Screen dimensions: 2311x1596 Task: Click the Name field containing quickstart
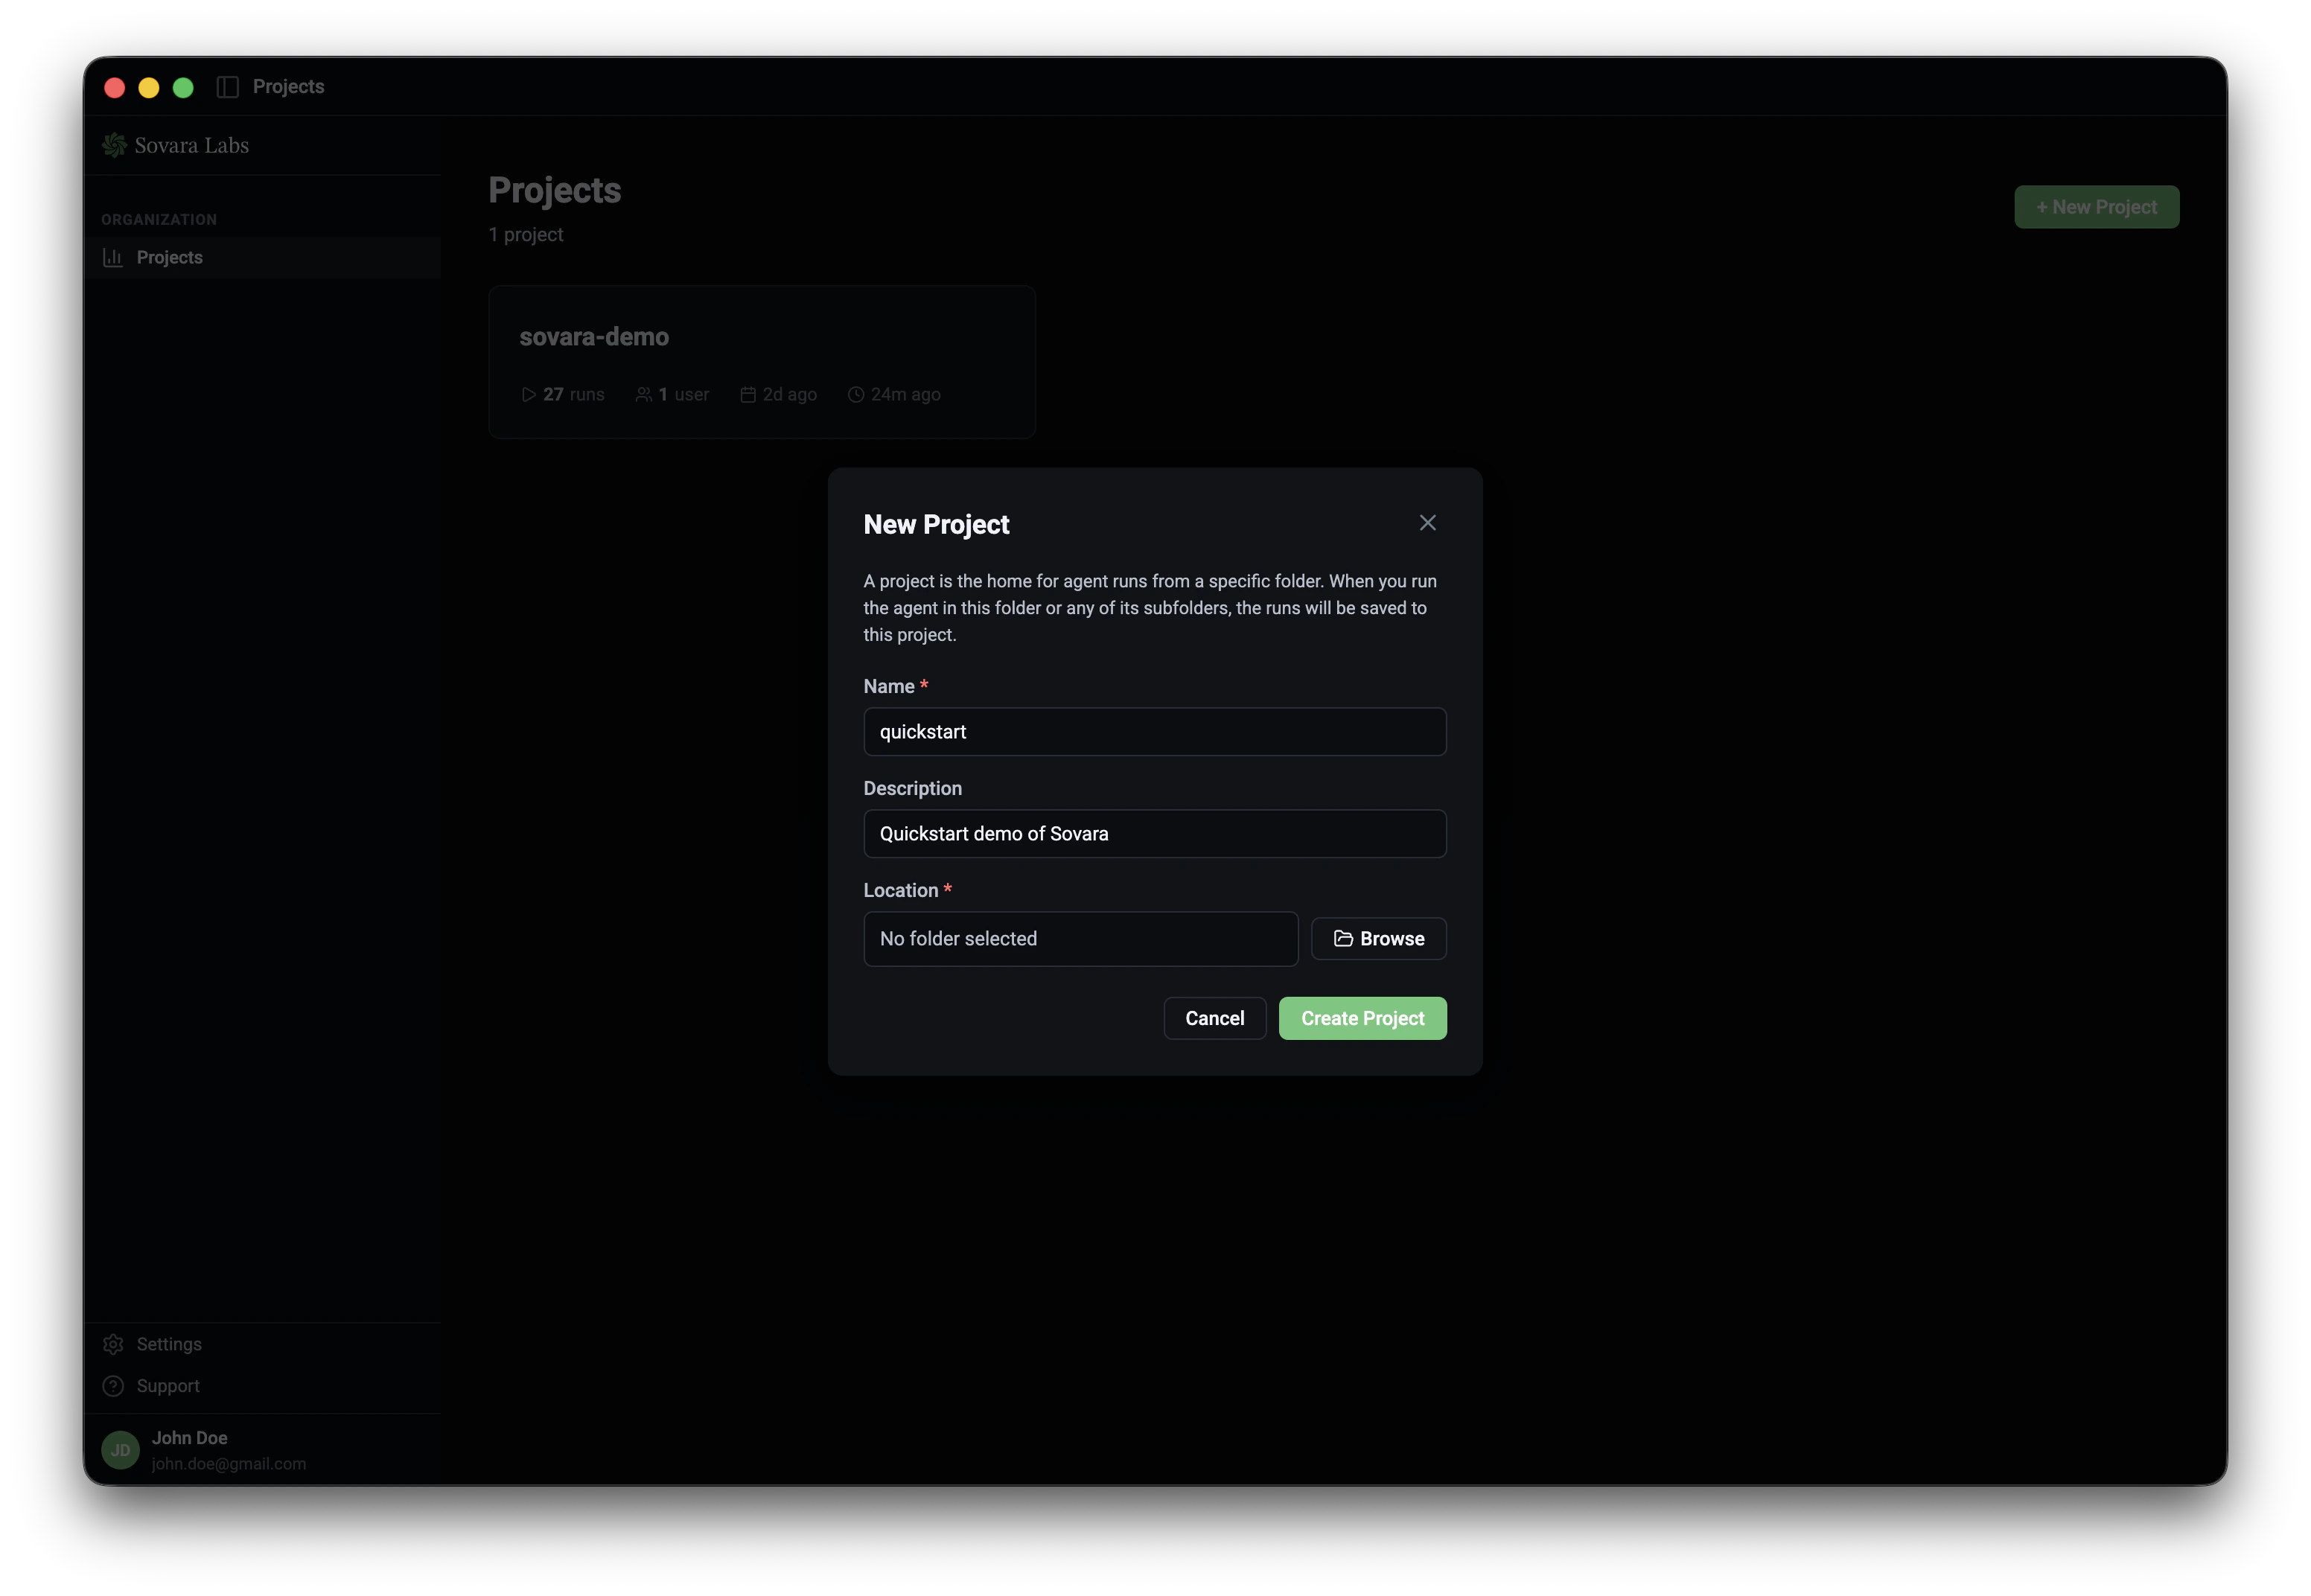point(1154,731)
